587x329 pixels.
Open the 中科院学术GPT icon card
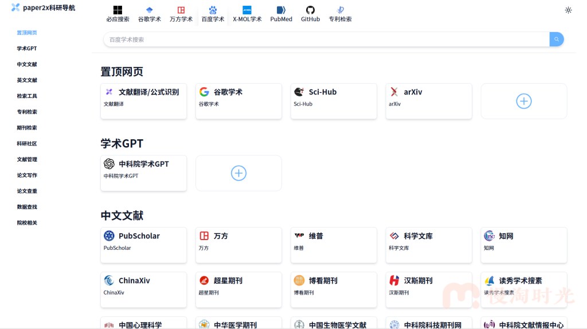[x=109, y=163]
